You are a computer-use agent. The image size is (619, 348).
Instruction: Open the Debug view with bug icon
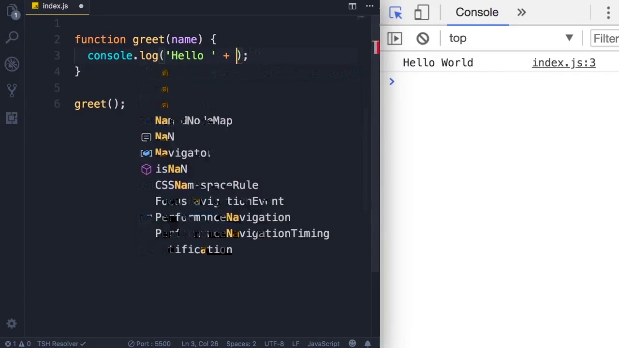click(x=12, y=64)
